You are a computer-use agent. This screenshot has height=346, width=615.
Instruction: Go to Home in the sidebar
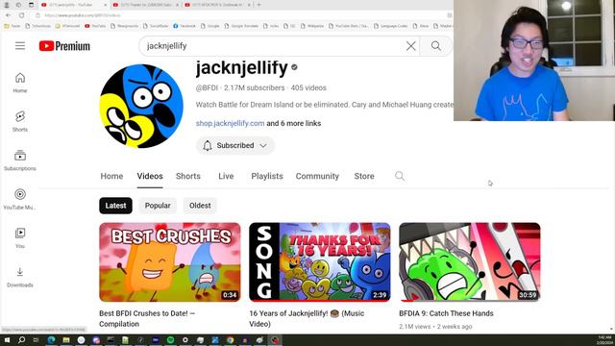20,83
